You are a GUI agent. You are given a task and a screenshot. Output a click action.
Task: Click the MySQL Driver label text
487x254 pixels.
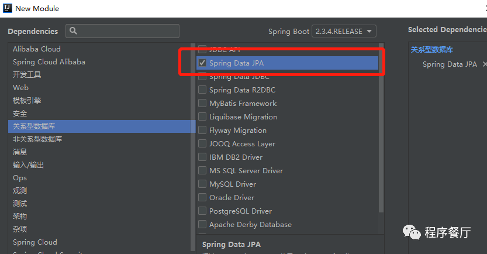[x=233, y=184]
